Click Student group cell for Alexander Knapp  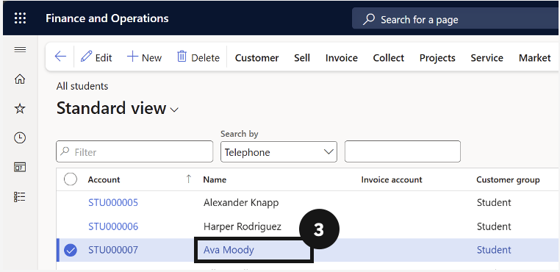click(x=494, y=203)
